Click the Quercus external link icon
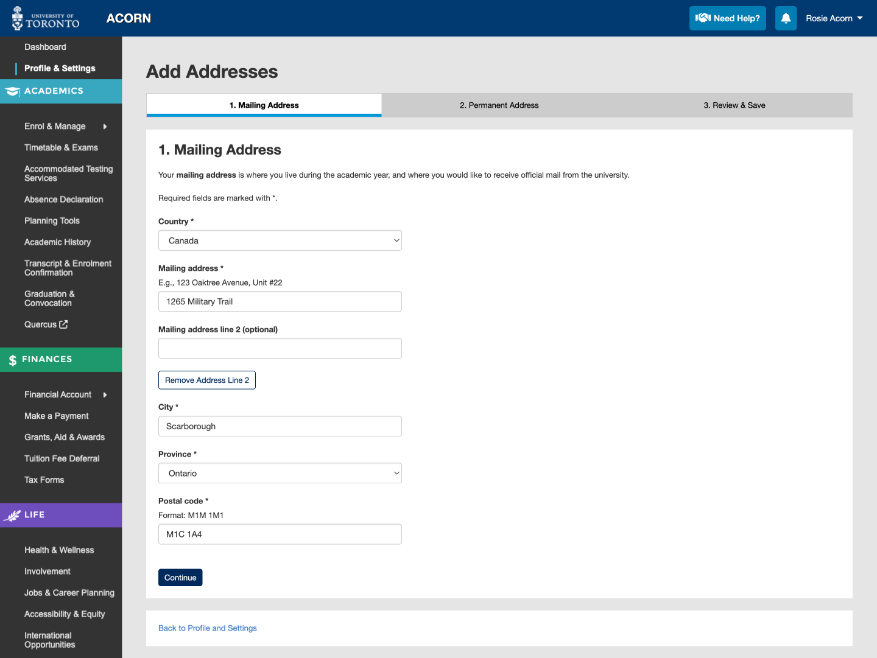Viewport: 877px width, 658px height. pos(63,324)
